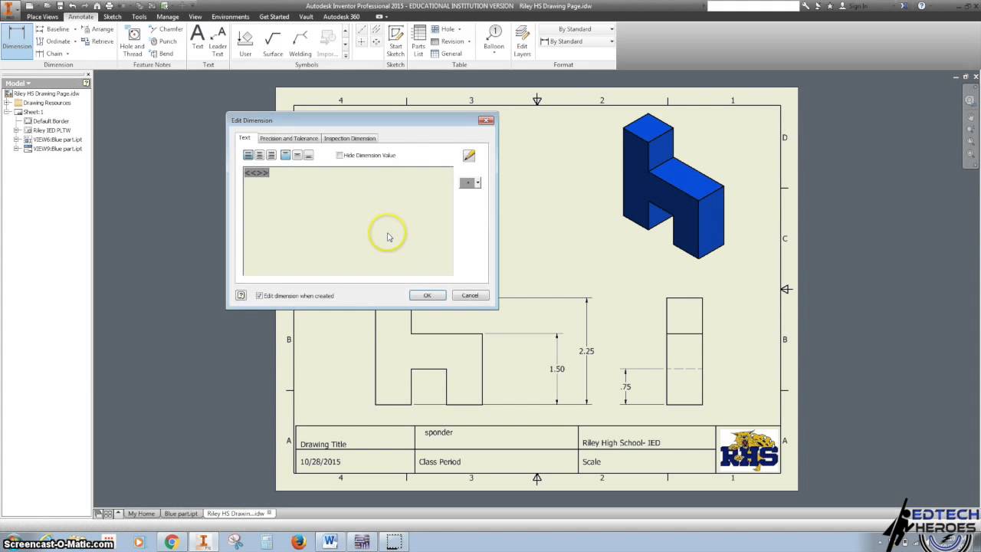Open the Manage ribbon tab

click(168, 16)
